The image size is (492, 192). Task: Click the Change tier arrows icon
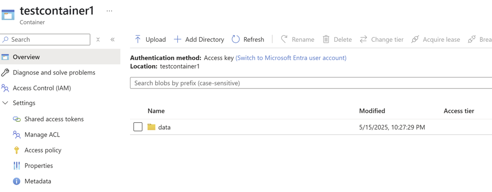(x=363, y=39)
